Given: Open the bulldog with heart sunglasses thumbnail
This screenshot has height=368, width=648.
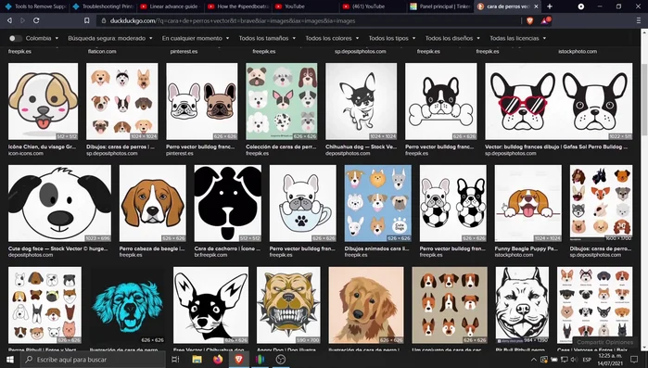Looking at the screenshot, I should coord(559,101).
